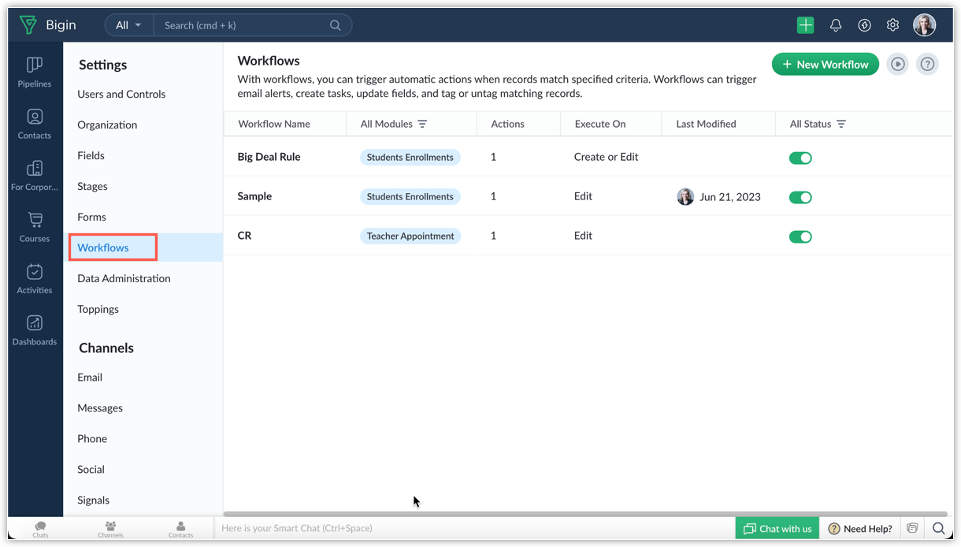Turn off the CR workflow
The width and height of the screenshot is (961, 547).
[800, 236]
